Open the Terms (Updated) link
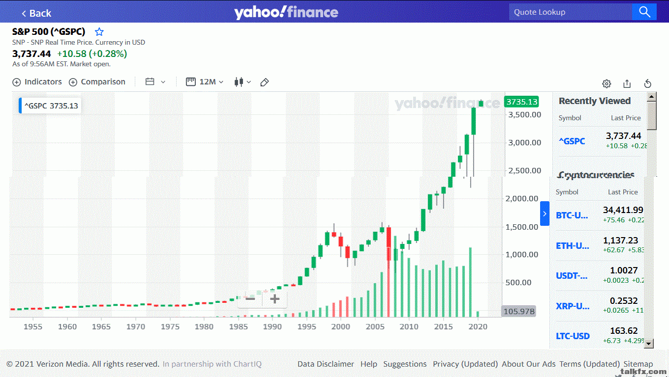The image size is (669, 377). point(589,364)
